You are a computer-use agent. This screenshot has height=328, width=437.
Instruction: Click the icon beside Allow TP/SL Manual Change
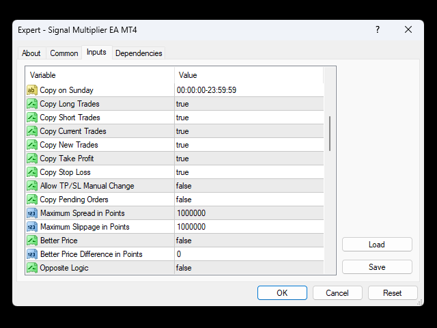click(32, 186)
